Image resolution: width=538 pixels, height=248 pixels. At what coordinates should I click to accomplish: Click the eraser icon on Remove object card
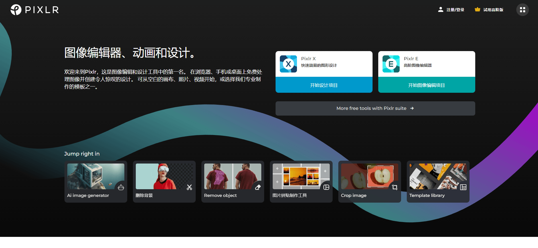[258, 187]
